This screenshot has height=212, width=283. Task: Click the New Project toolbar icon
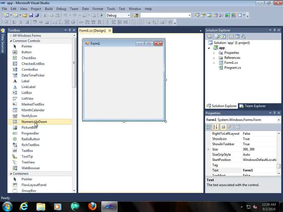click(7, 15)
